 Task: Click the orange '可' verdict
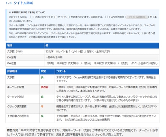click(x=42, y=106)
